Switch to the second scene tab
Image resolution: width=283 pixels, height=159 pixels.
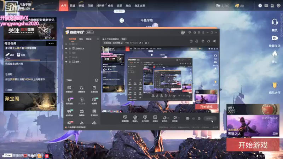[81, 39]
